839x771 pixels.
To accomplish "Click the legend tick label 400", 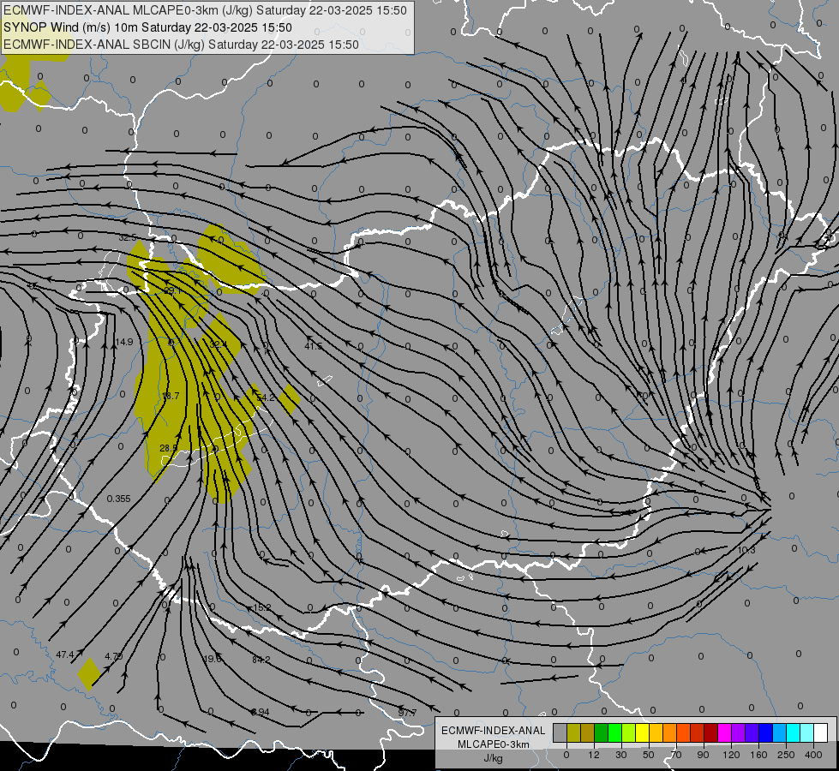I will coord(813,755).
